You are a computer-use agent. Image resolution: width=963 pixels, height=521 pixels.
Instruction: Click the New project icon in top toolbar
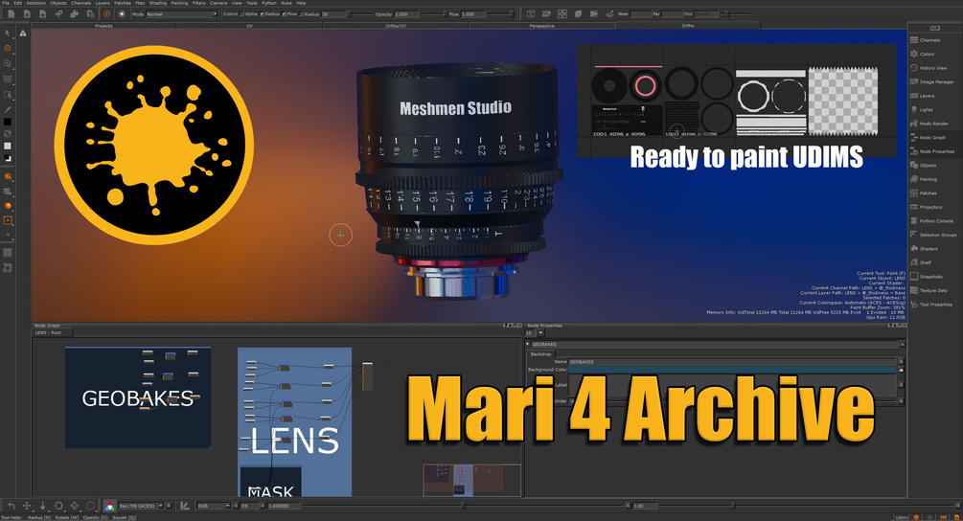(x=11, y=13)
